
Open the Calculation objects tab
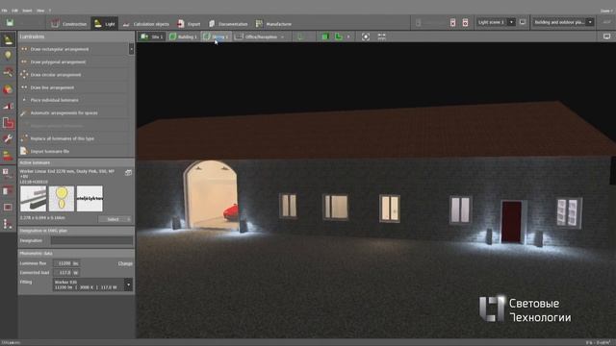(145, 24)
